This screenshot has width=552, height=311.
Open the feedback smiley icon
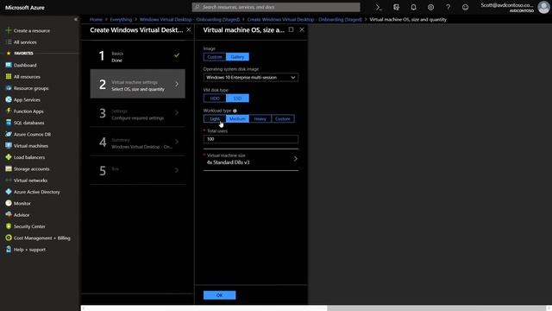[465, 7]
